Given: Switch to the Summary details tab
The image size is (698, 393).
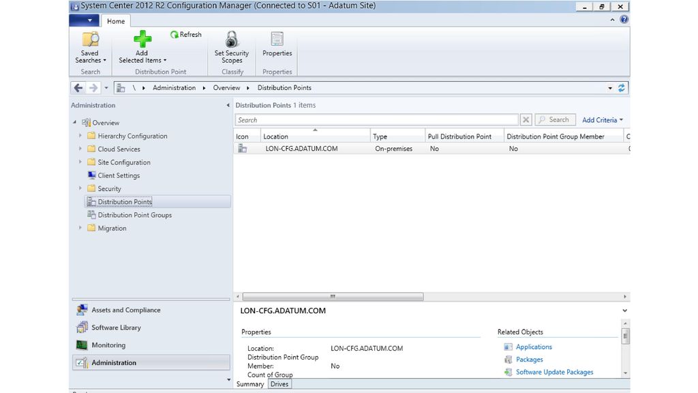Looking at the screenshot, I should pos(250,384).
